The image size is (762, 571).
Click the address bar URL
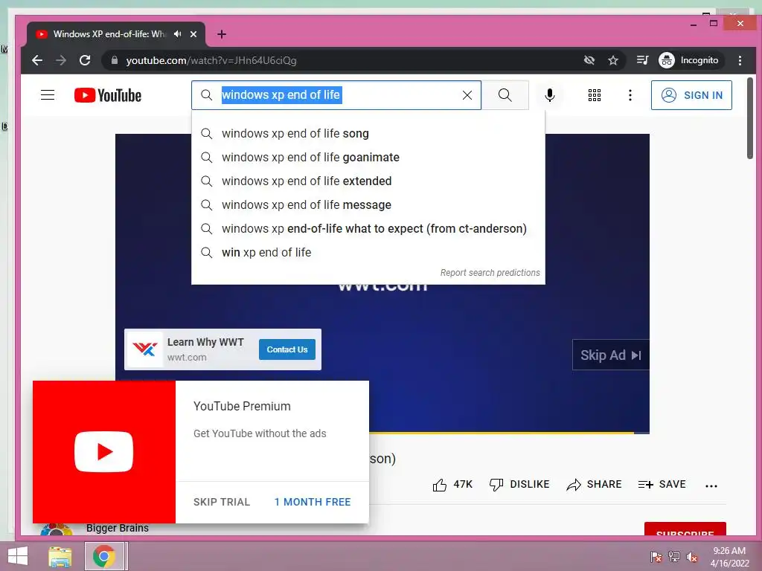[x=211, y=60]
